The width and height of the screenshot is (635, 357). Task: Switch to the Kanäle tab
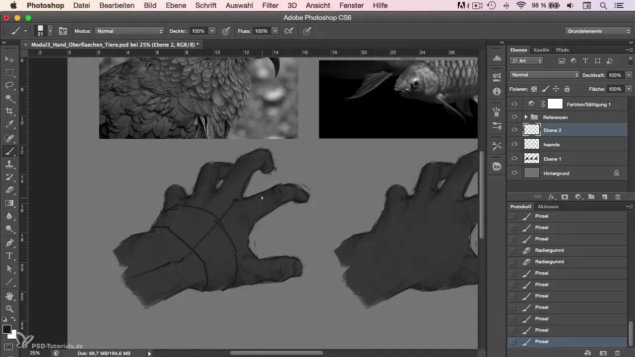[x=541, y=50]
